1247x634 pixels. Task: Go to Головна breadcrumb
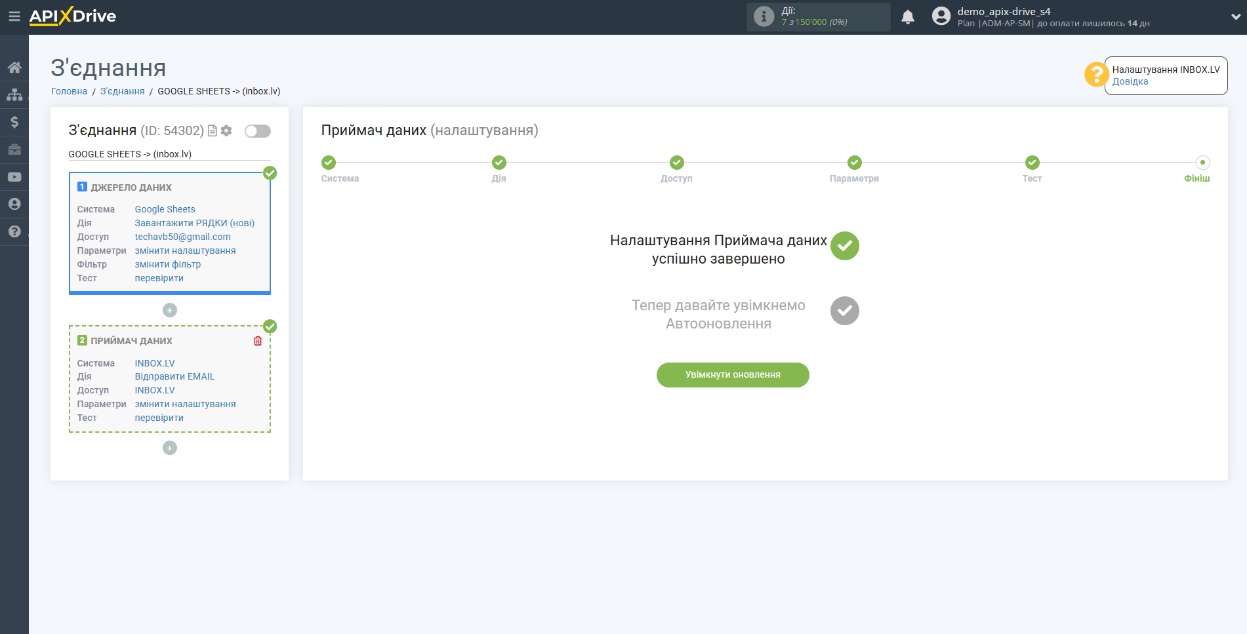pyautogui.click(x=69, y=91)
